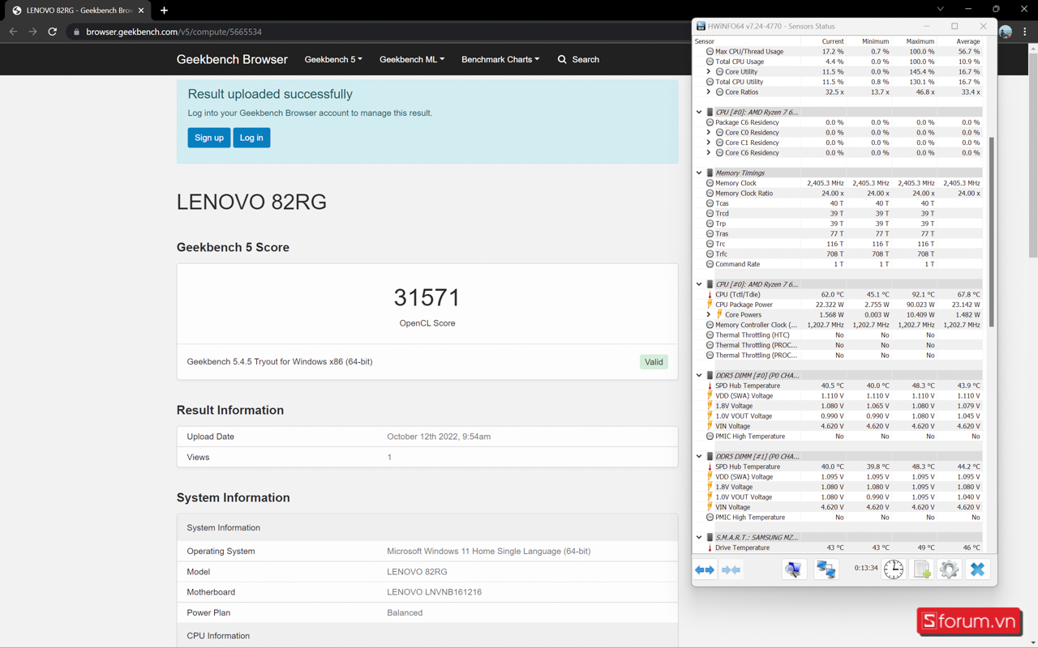Click the Max CPU/Thread Usage sensor icon

(710, 51)
